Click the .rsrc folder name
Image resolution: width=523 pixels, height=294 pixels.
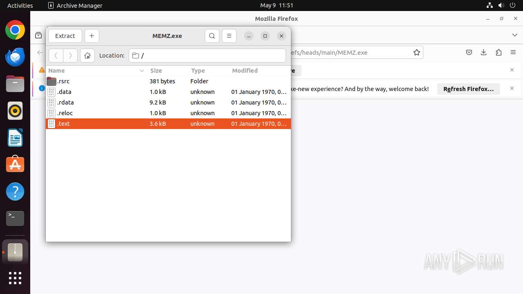[63, 81]
